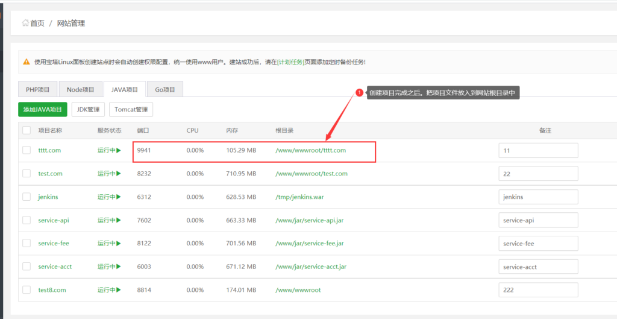Click the home icon in breadcrumb

point(25,24)
